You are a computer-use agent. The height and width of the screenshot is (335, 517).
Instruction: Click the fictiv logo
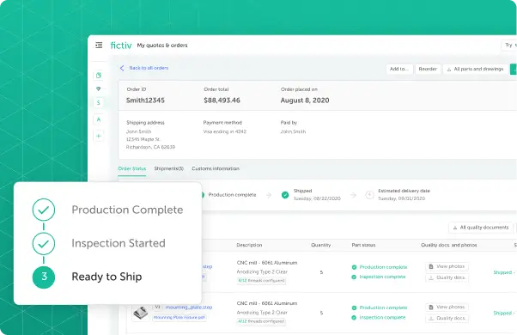[x=121, y=46]
